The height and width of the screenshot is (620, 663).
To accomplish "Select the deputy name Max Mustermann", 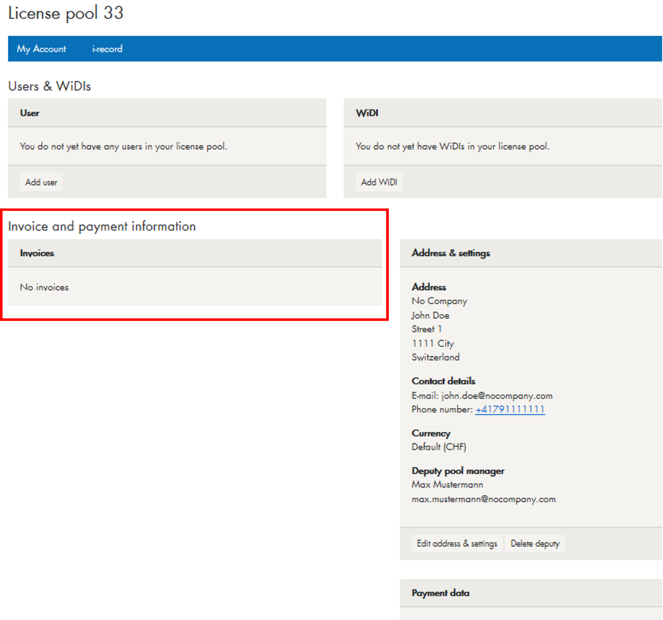I will coord(447,485).
